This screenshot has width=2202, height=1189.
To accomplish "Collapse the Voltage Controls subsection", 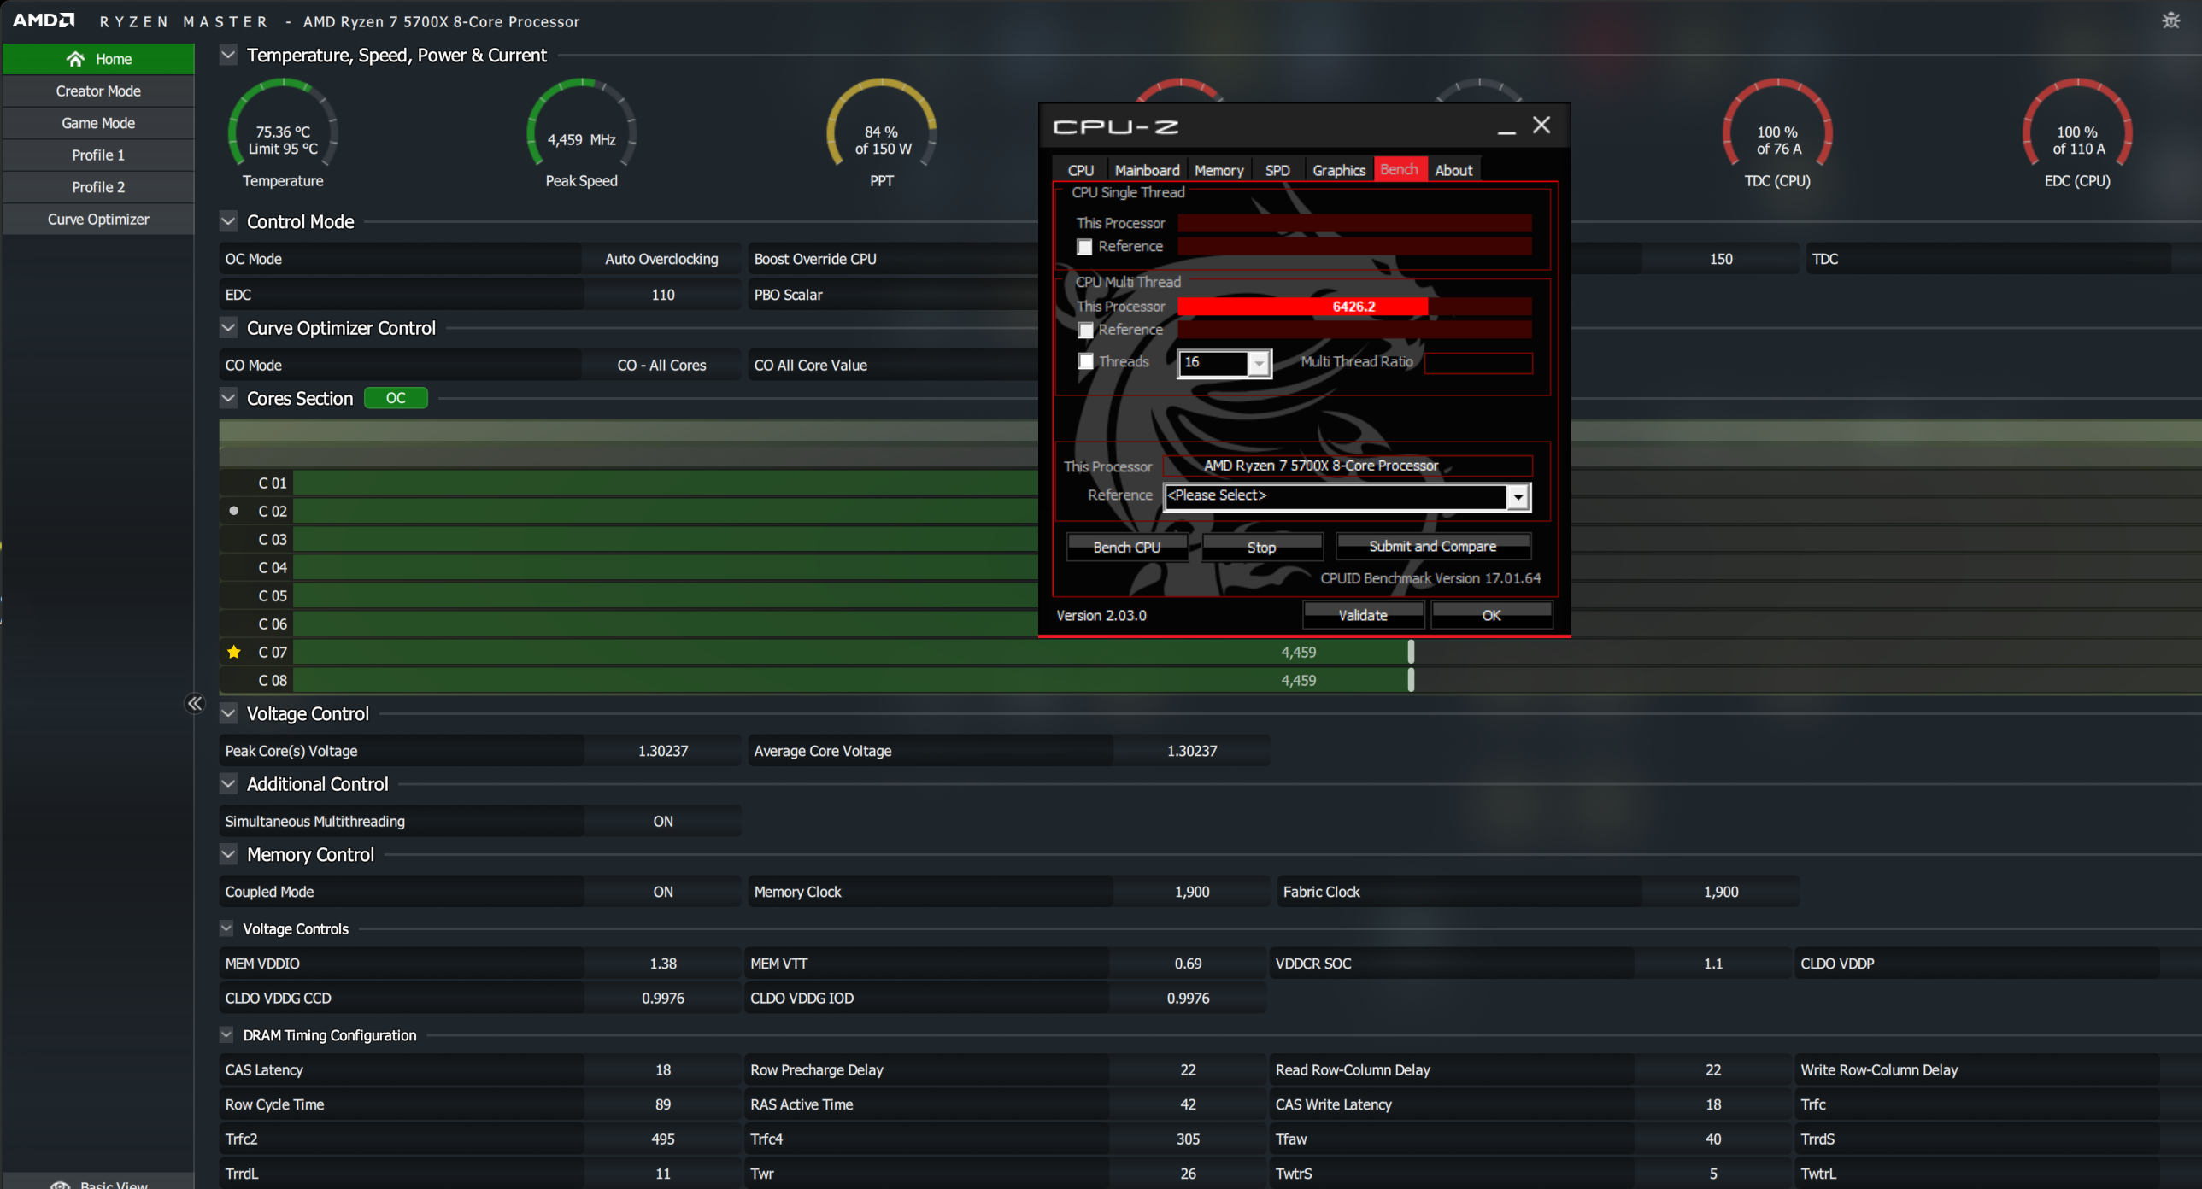I will pos(226,928).
